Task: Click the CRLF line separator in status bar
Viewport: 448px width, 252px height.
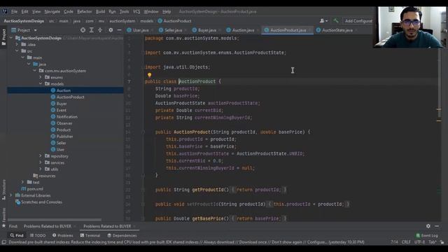Action: tap(406, 242)
